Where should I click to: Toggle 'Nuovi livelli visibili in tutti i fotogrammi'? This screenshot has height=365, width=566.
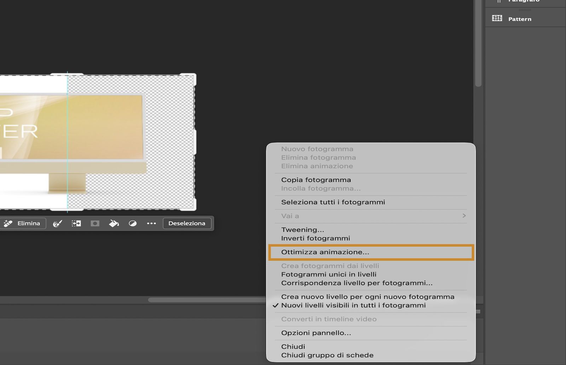click(353, 305)
